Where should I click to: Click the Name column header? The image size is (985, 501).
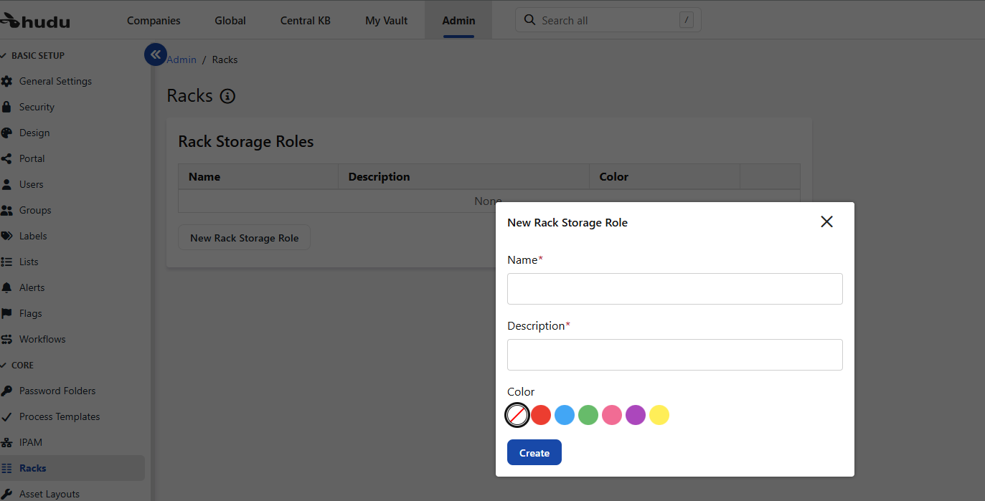coord(258,176)
